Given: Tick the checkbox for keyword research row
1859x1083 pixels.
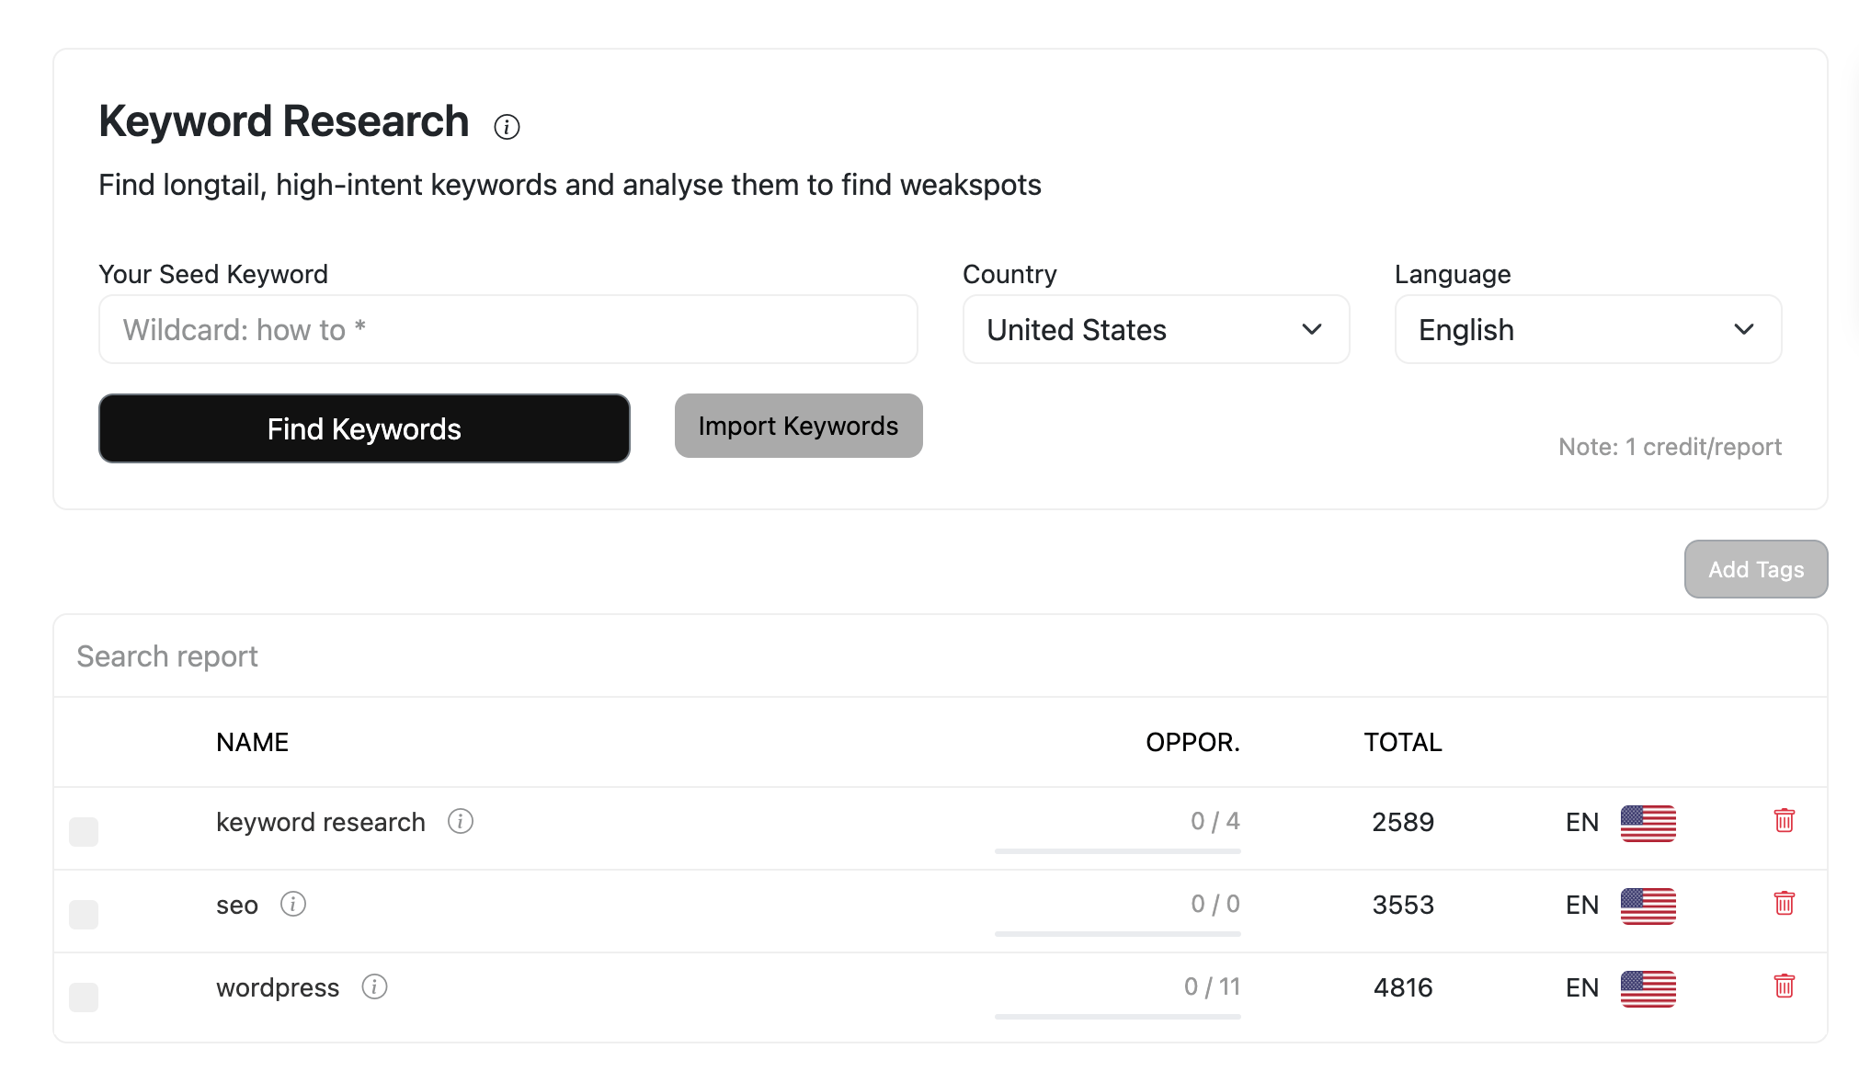Looking at the screenshot, I should coord(84,832).
